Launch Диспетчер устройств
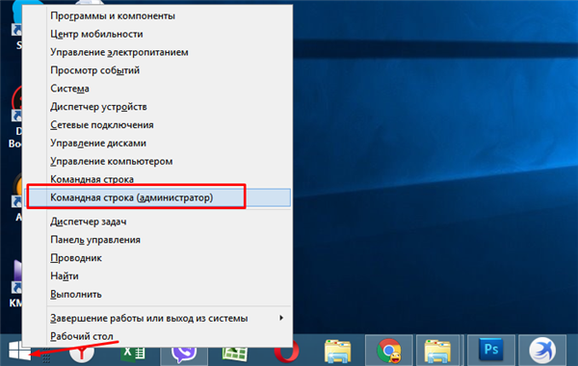 (x=158, y=107)
